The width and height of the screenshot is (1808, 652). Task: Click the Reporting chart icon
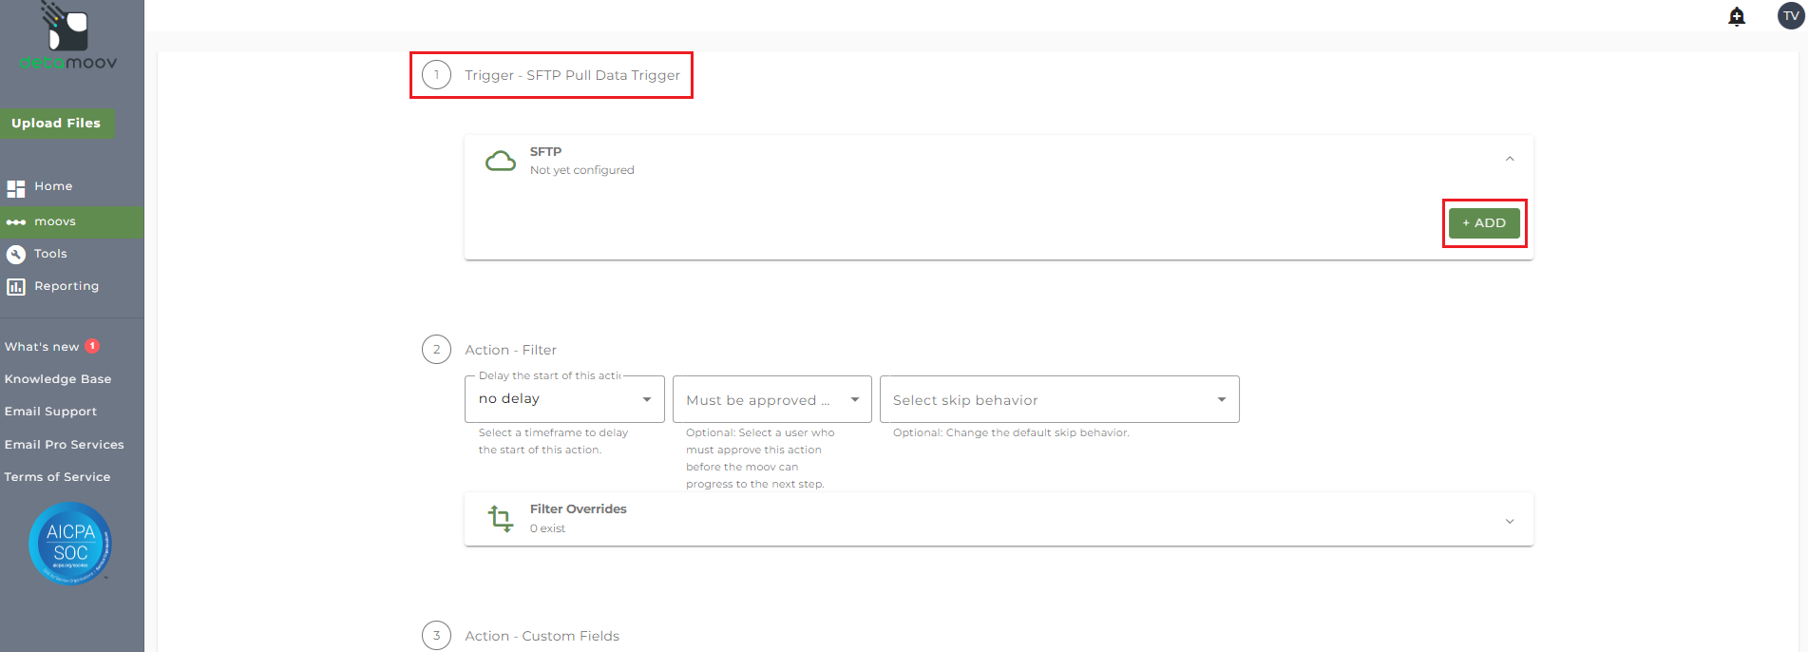click(16, 286)
